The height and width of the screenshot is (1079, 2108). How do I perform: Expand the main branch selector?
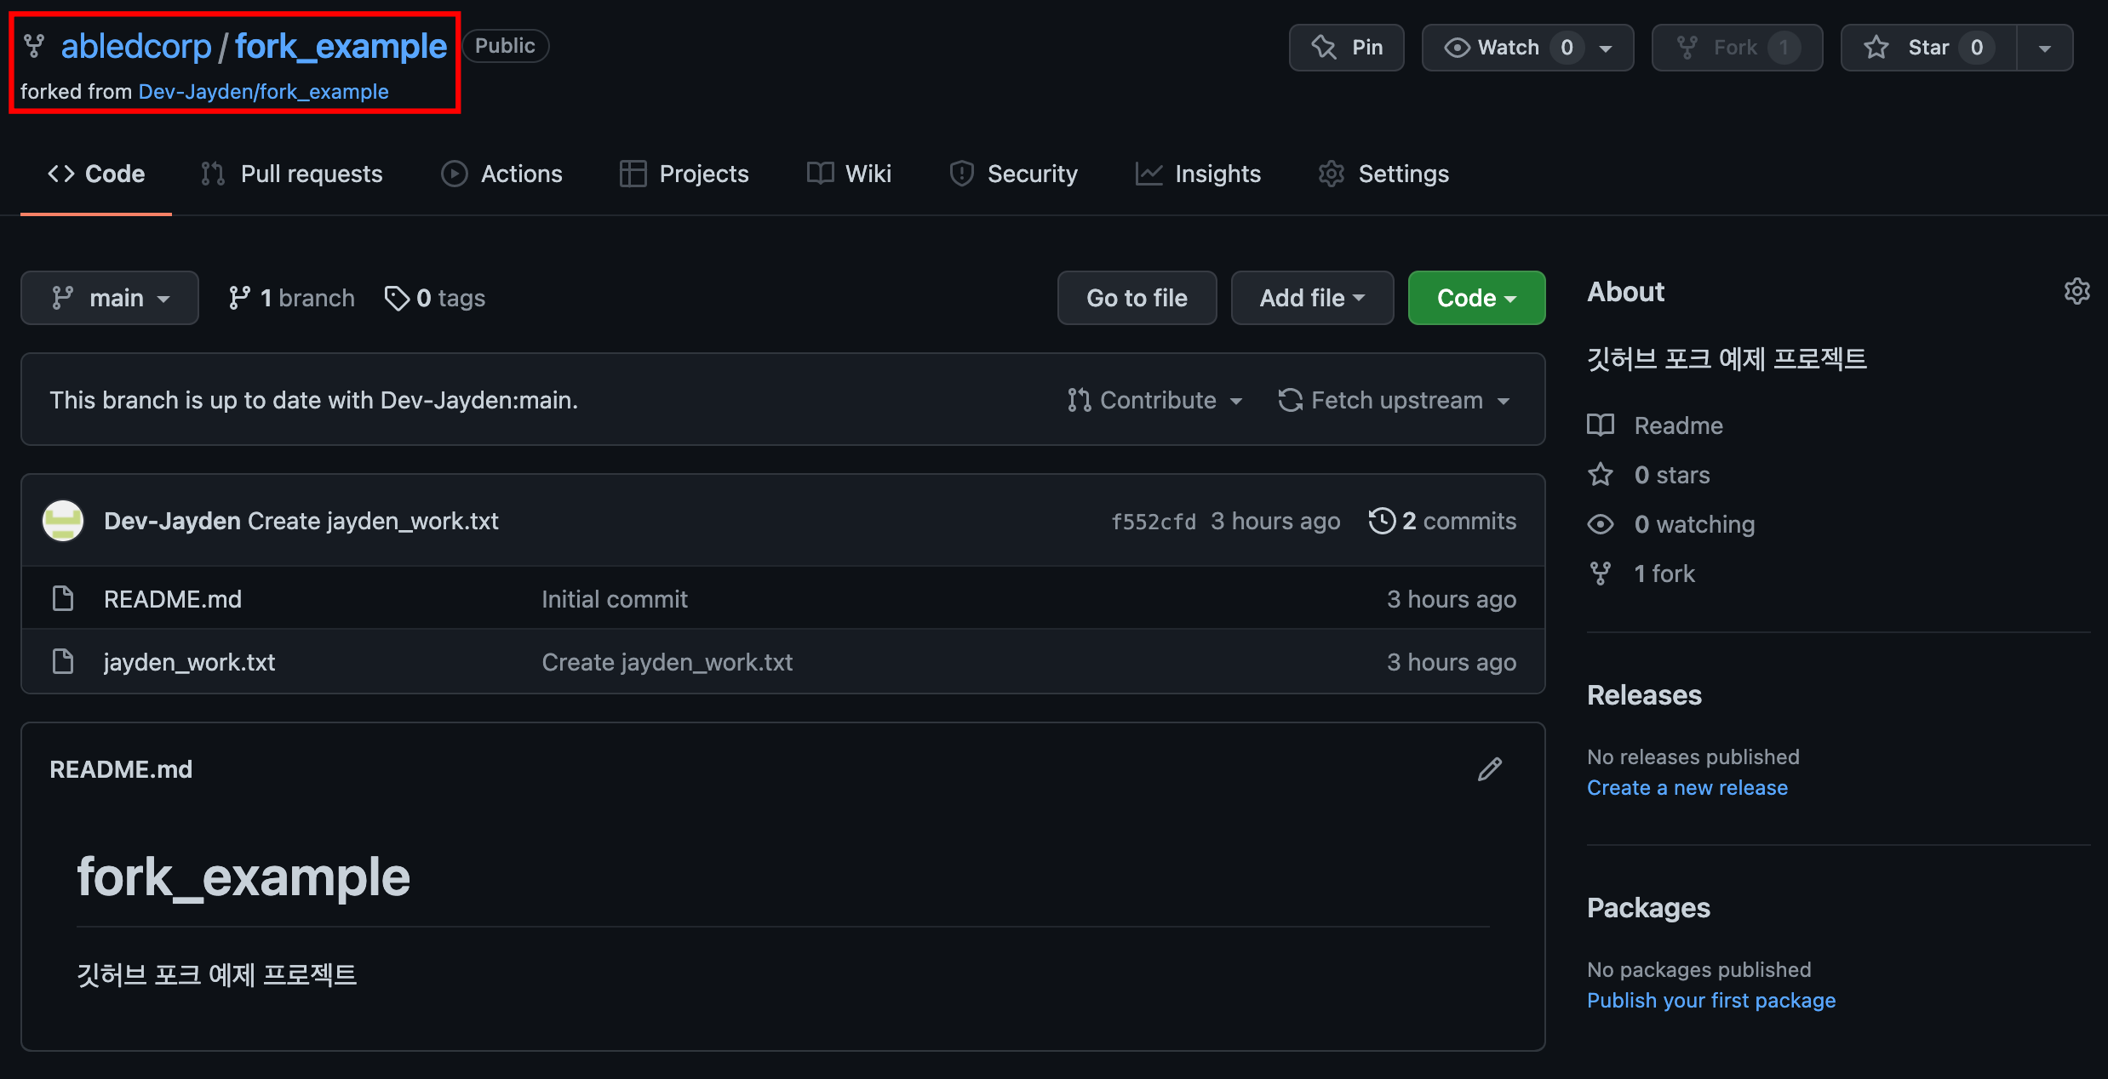click(x=110, y=298)
